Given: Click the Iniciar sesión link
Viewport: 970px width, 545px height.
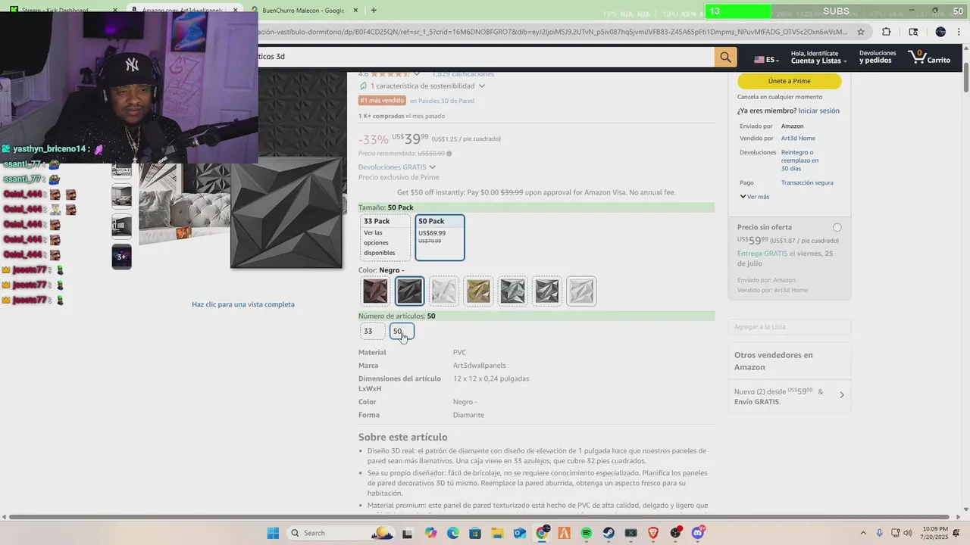Looking at the screenshot, I should coord(818,111).
